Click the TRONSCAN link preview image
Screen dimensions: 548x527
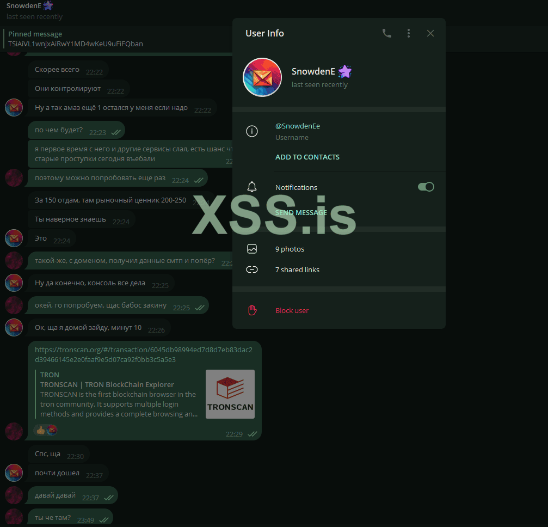(230, 394)
